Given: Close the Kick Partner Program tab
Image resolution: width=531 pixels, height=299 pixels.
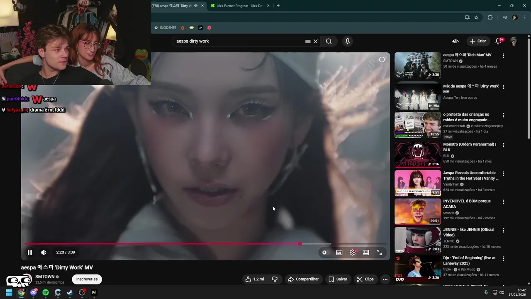Looking at the screenshot, I should click(268, 6).
